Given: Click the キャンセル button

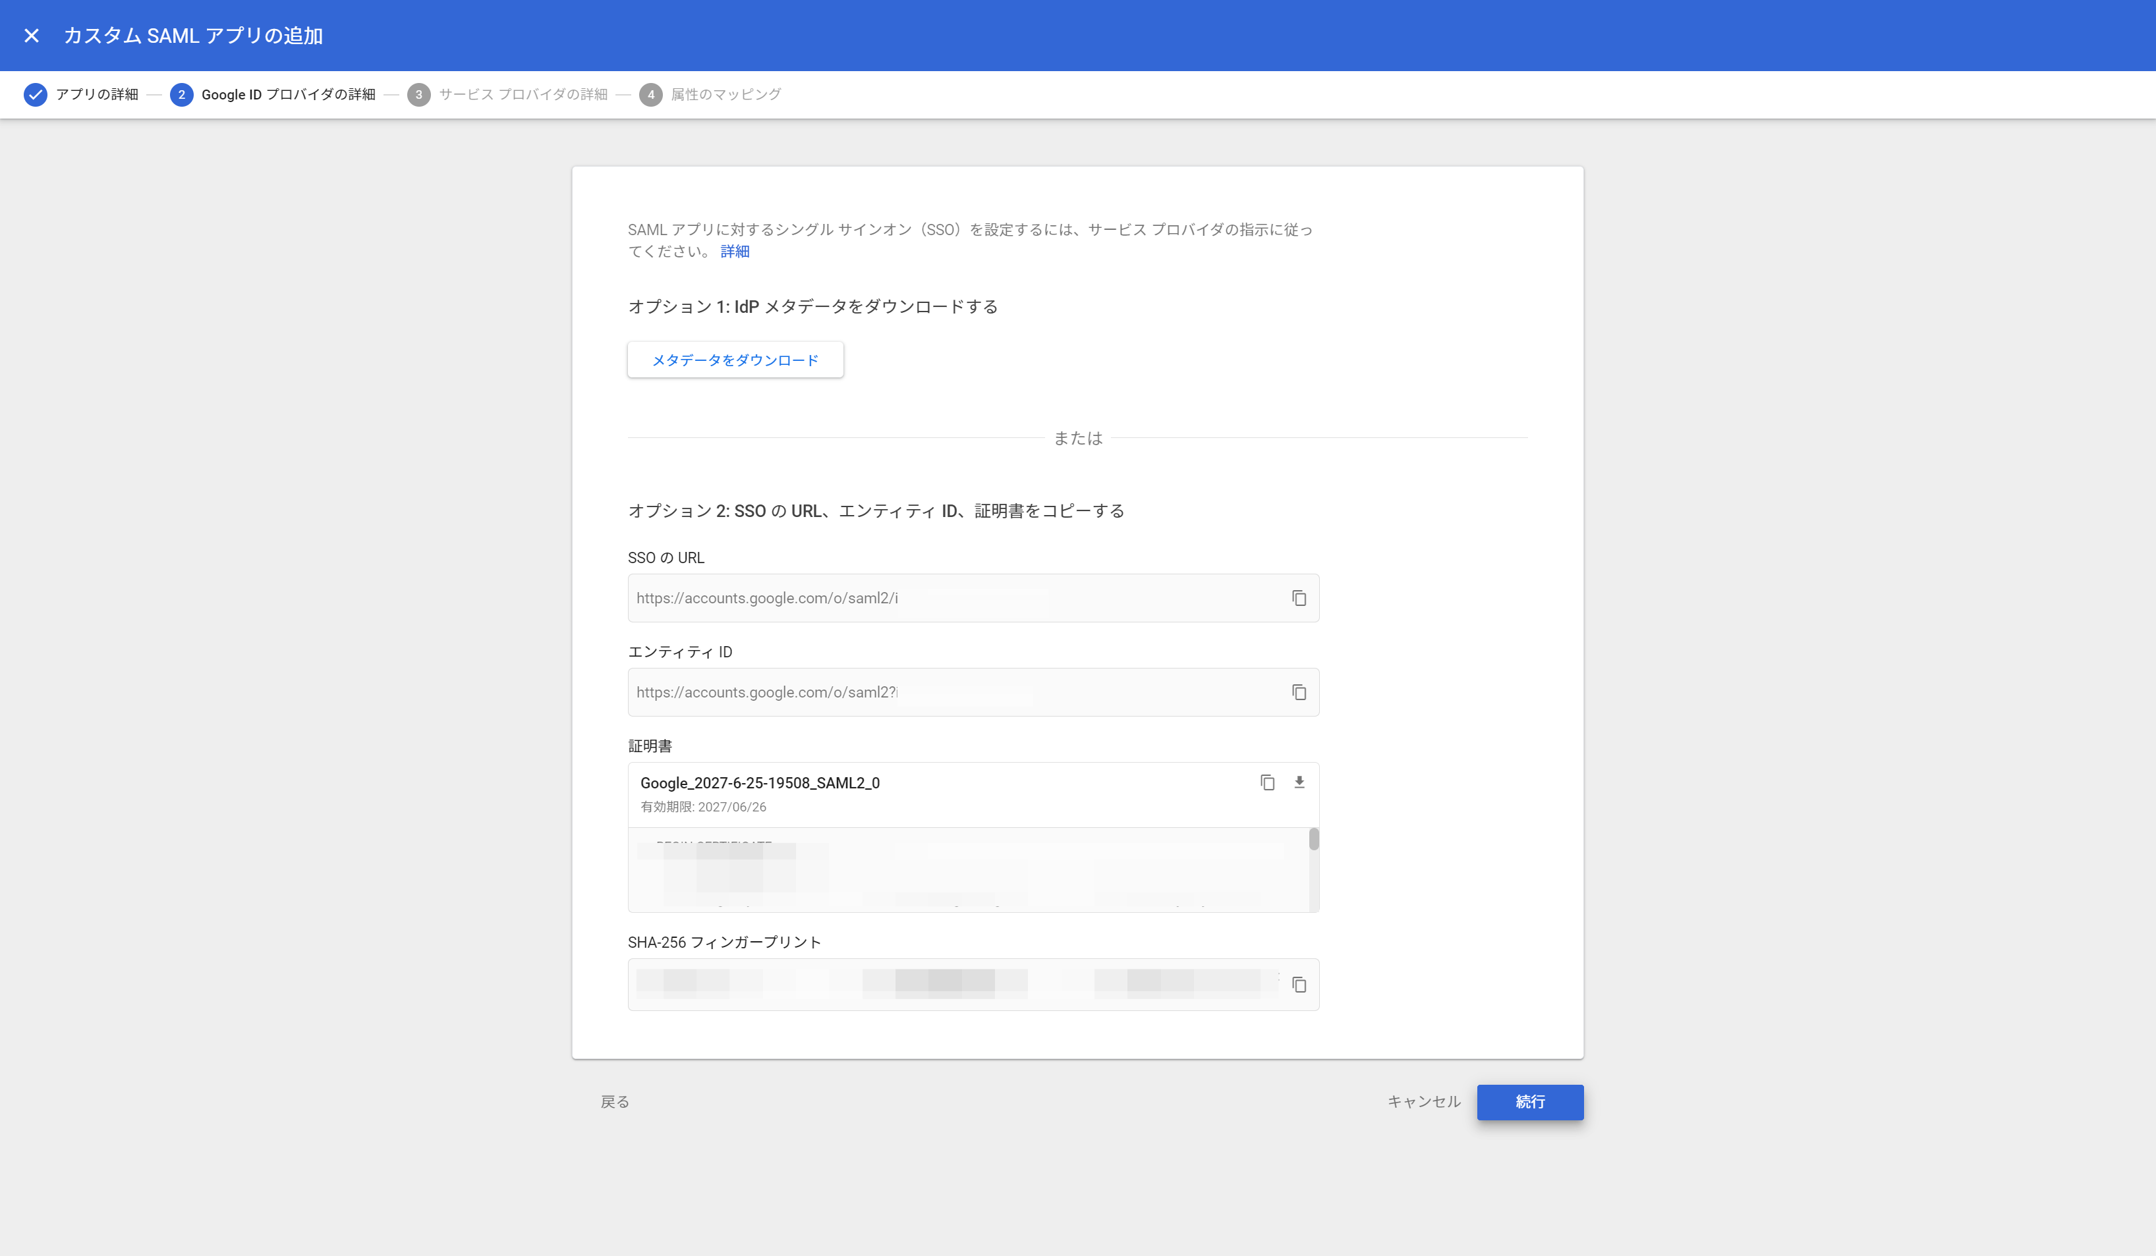Looking at the screenshot, I should point(1424,1101).
